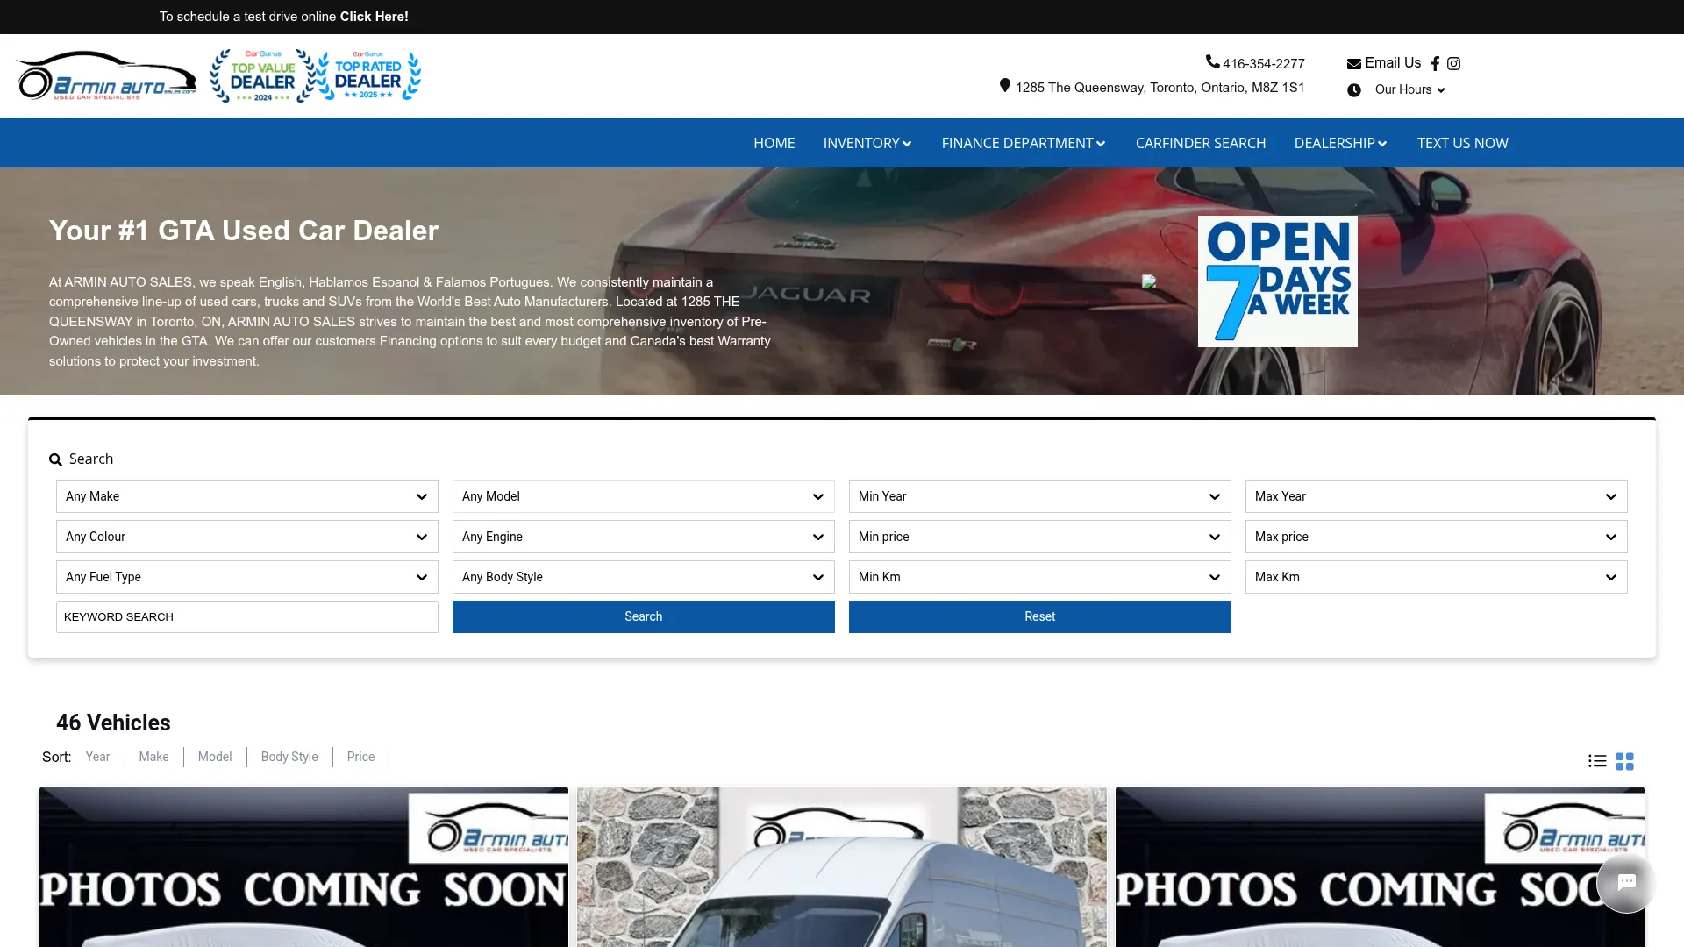
Task: Click the Open 7 Days a Week banner
Action: click(1278, 281)
